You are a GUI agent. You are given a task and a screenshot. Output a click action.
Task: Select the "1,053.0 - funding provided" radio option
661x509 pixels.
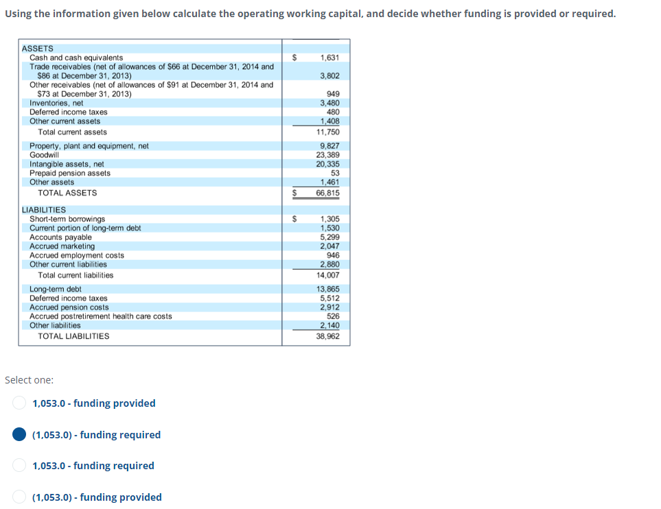[19, 403]
